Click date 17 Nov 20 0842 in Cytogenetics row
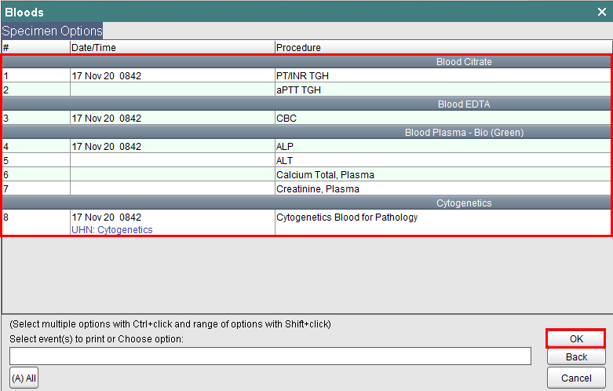 [x=106, y=217]
